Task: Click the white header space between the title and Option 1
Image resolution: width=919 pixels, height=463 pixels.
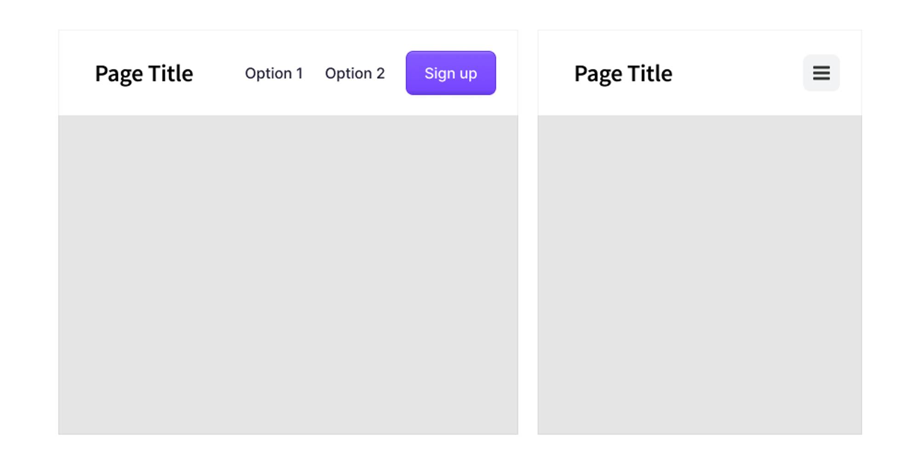Action: tap(219, 73)
